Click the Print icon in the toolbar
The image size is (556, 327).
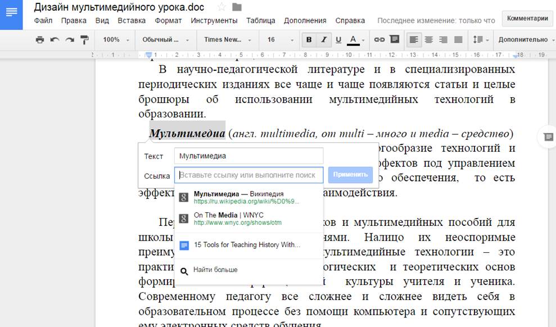39,40
